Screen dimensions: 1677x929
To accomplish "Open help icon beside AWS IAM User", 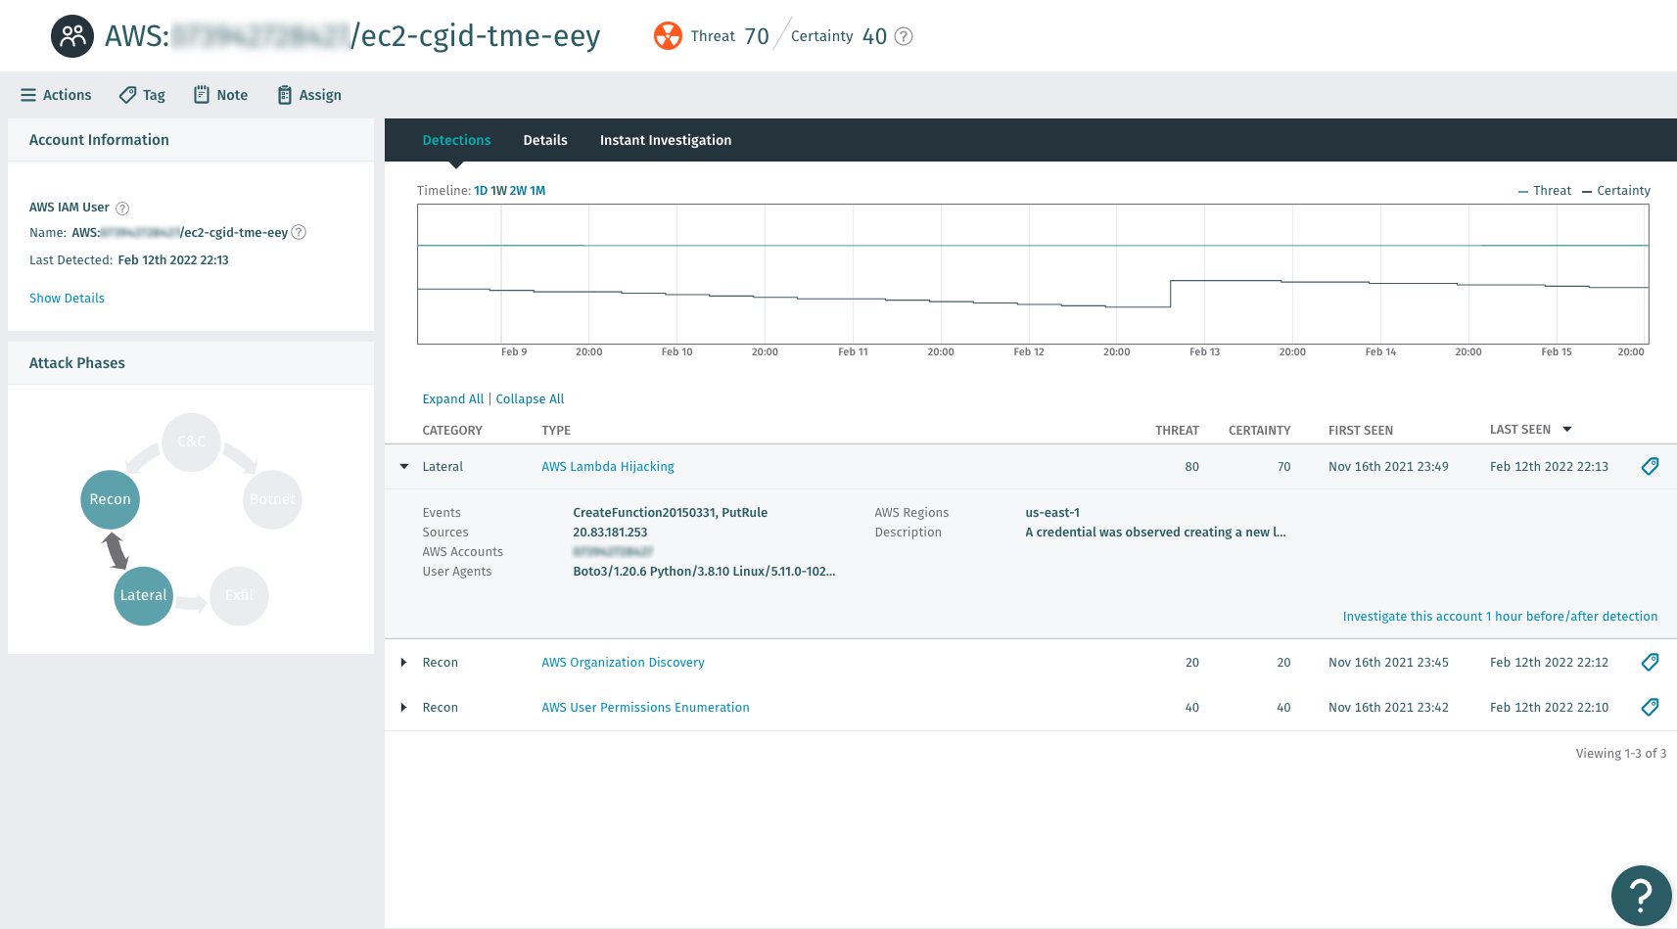I will [122, 209].
